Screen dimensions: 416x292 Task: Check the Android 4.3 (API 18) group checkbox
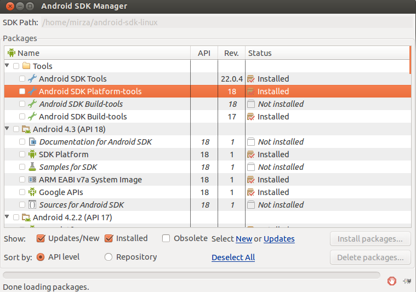coord(16,129)
